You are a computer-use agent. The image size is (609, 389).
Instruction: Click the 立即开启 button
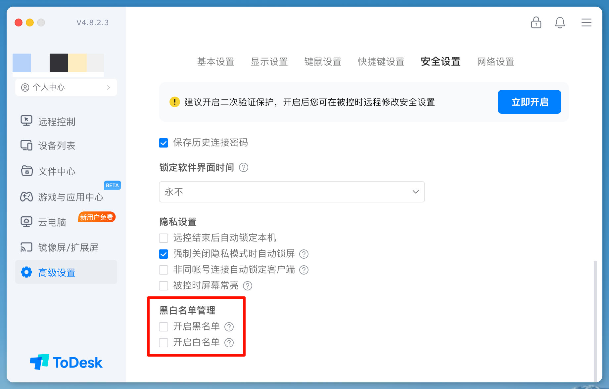pyautogui.click(x=529, y=102)
